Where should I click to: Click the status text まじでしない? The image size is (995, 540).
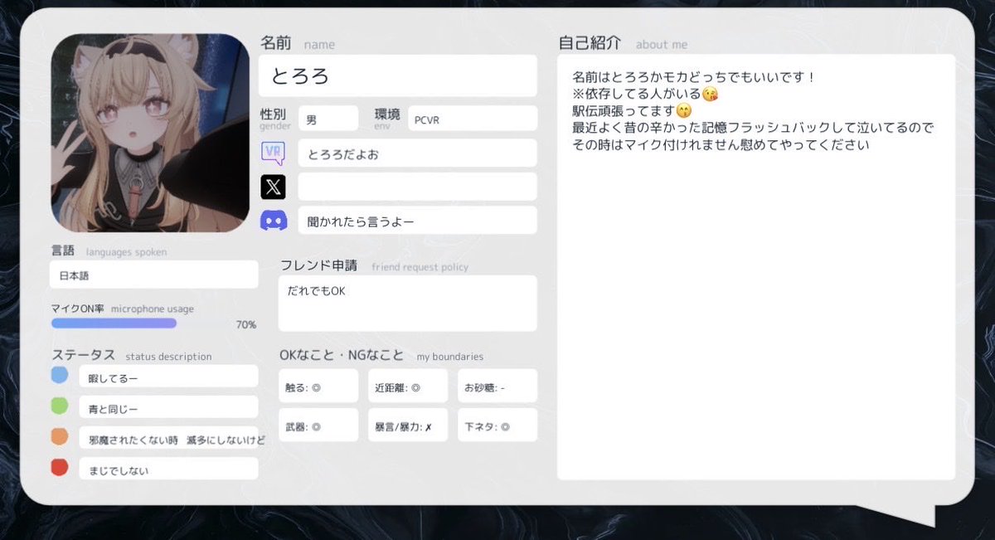[119, 470]
